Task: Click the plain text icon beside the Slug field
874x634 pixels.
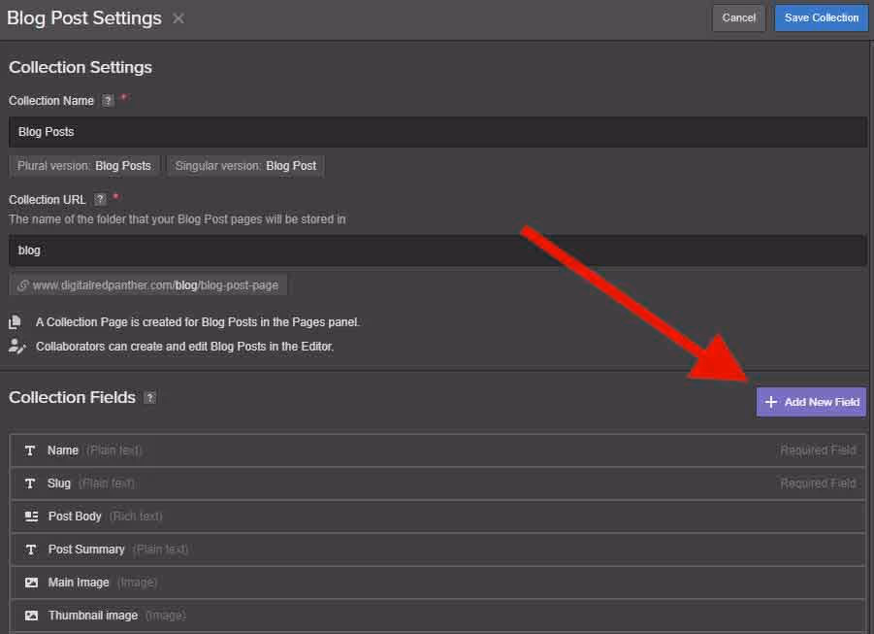Action: coord(30,483)
